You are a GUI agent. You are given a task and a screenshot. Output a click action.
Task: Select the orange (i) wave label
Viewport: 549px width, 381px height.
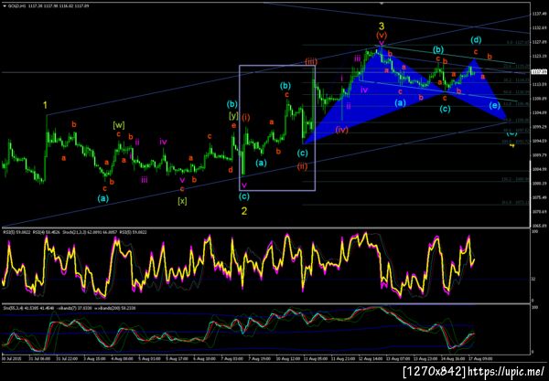pos(246,118)
